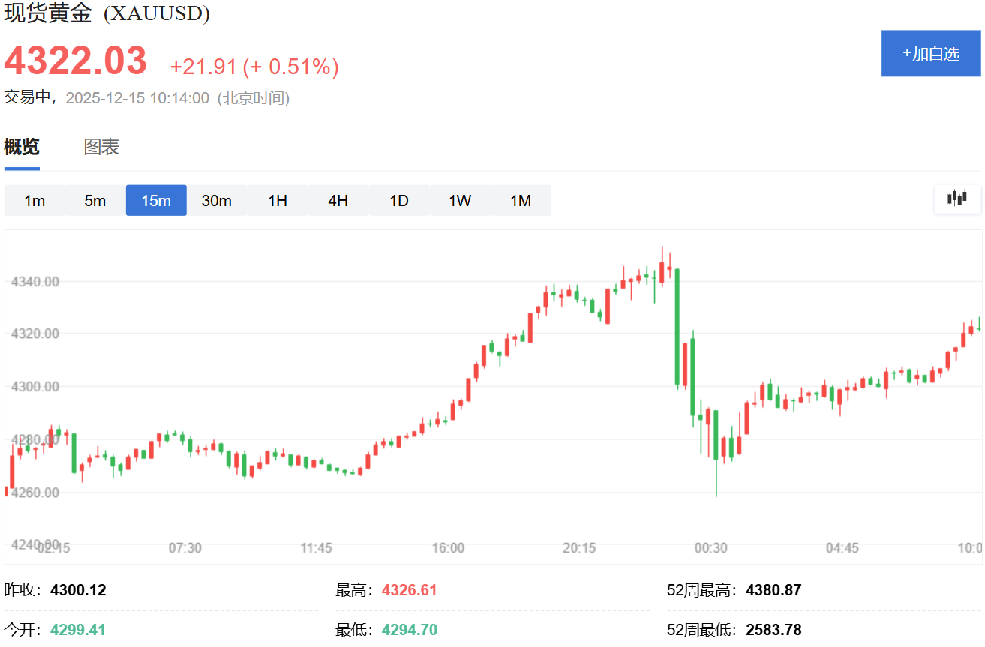The width and height of the screenshot is (985, 647).
Task: Click the active 15m timeframe button
Action: pyautogui.click(x=155, y=200)
